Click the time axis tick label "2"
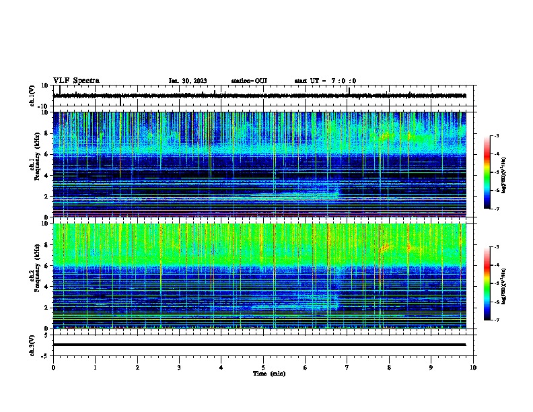Viewport: 533px width, 412px height. (x=137, y=368)
